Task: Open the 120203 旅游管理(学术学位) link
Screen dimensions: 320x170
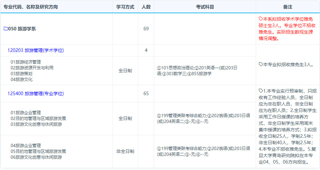Action: tap(36, 50)
